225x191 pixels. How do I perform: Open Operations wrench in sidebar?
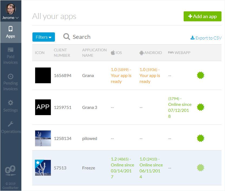(x=11, y=124)
